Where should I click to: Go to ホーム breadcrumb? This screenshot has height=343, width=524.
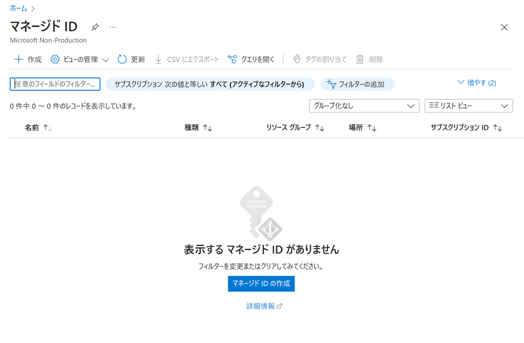18,8
